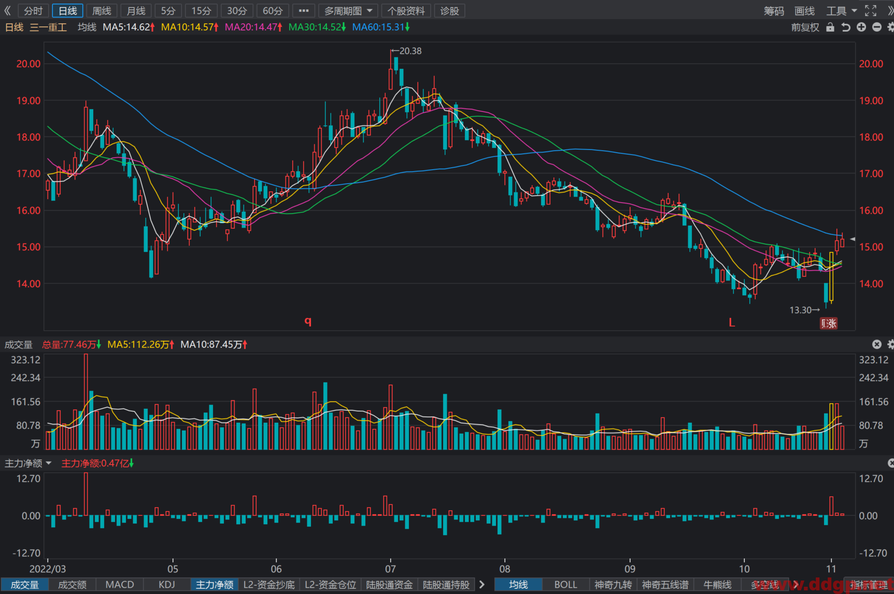Image resolution: width=894 pixels, height=594 pixels.
Task: Select the 日线 daily chart period
Action: (x=67, y=11)
